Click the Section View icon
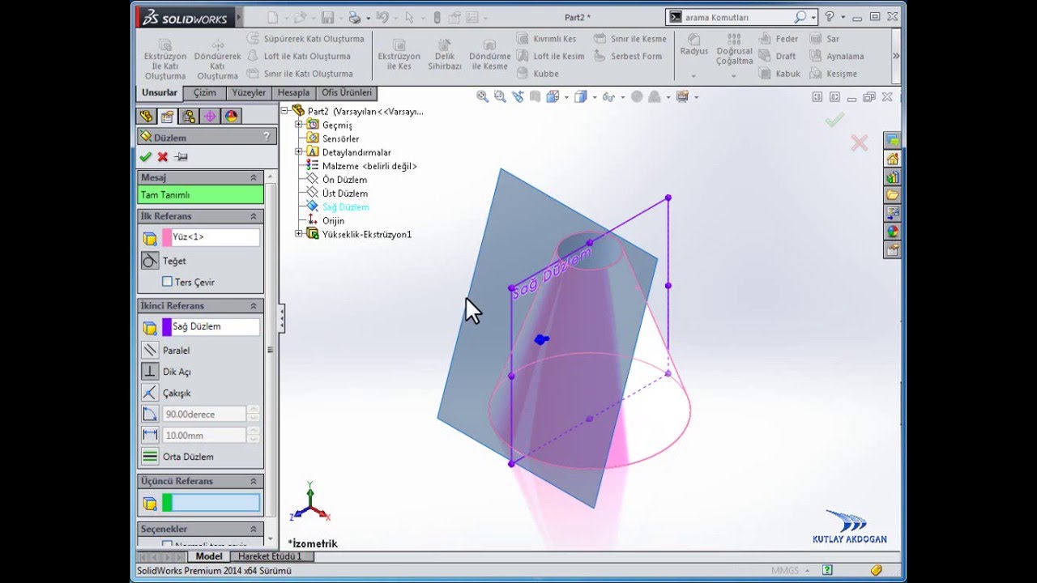This screenshot has width=1037, height=583. [x=536, y=96]
